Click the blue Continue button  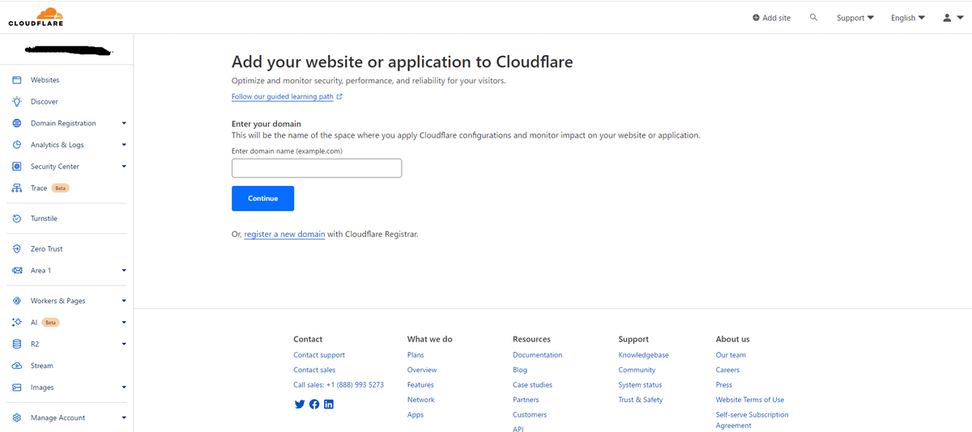pyautogui.click(x=262, y=198)
